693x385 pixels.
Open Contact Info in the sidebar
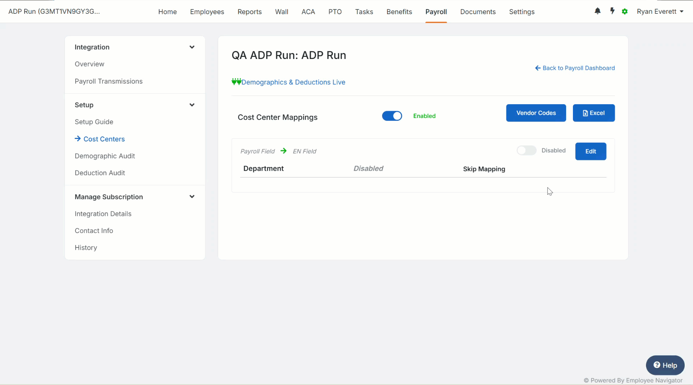(x=94, y=231)
